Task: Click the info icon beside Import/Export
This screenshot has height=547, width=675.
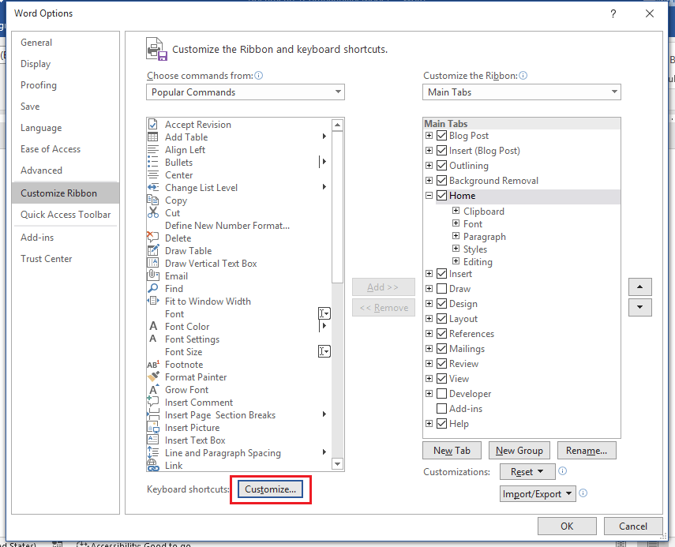Action: coord(583,493)
